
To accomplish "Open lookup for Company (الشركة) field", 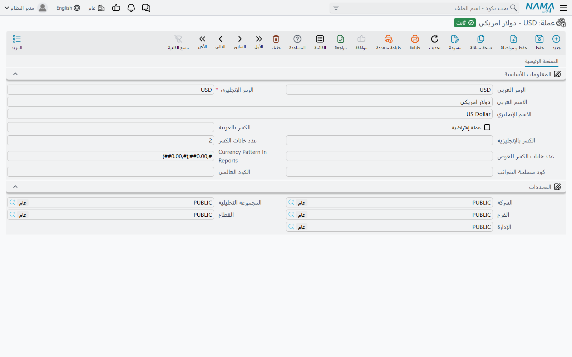I will point(291,202).
